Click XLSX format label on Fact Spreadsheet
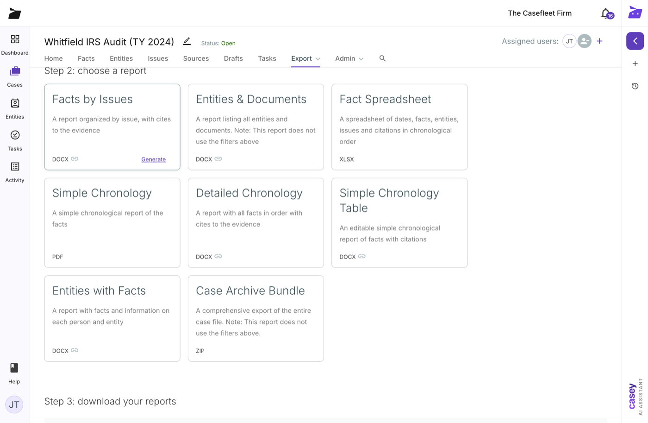The height and width of the screenshot is (423, 648). tap(347, 159)
